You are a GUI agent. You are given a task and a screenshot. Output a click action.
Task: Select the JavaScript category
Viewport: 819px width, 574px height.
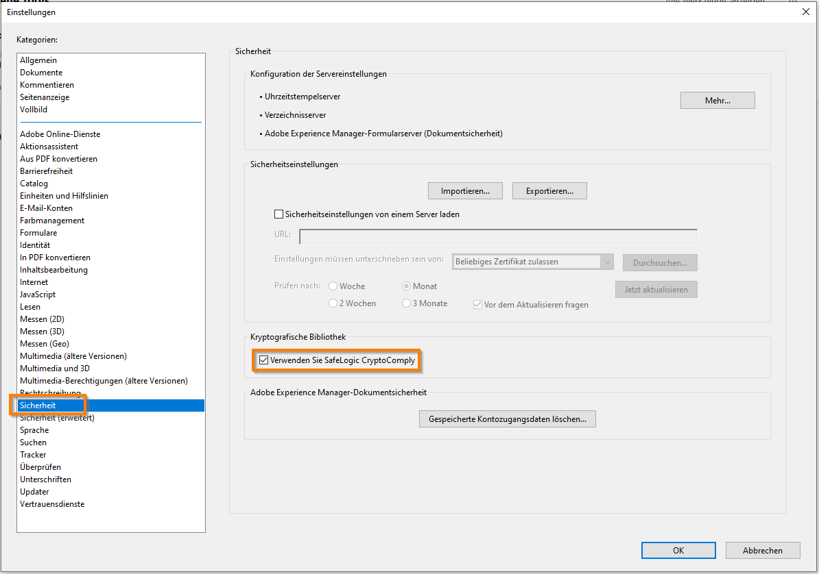(38, 295)
